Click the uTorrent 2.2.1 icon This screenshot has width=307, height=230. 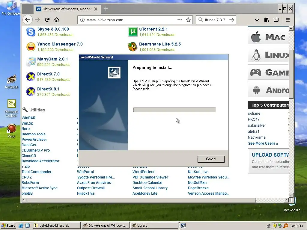point(133,32)
